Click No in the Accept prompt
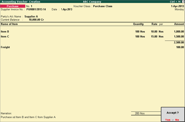Image resolution: width=185 pixels, height=122 pixels. click(177, 120)
